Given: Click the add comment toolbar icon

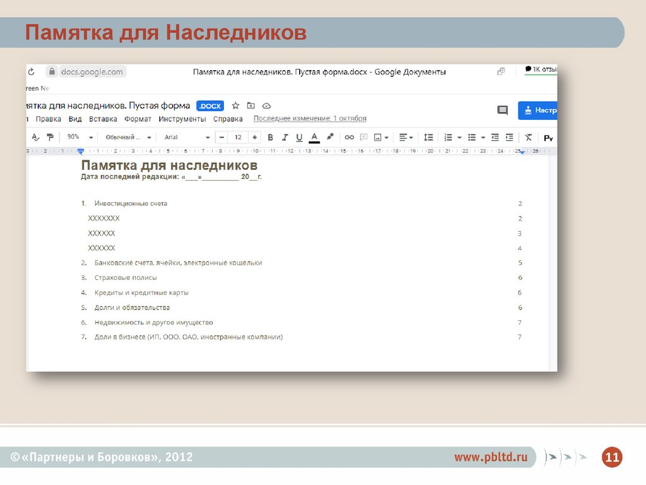Looking at the screenshot, I should coord(363,137).
